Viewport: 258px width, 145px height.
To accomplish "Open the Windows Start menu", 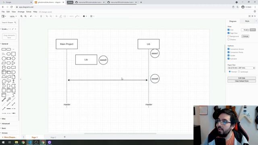I will pyautogui.click(x=3, y=142).
